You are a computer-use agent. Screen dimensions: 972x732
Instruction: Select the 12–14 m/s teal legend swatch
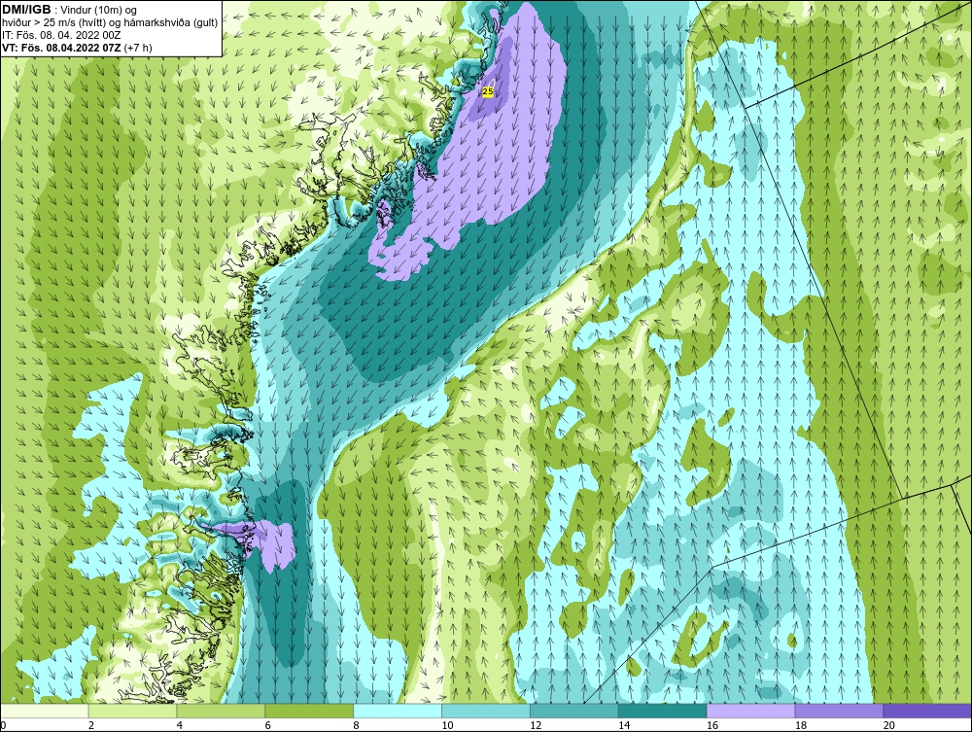[x=574, y=711]
